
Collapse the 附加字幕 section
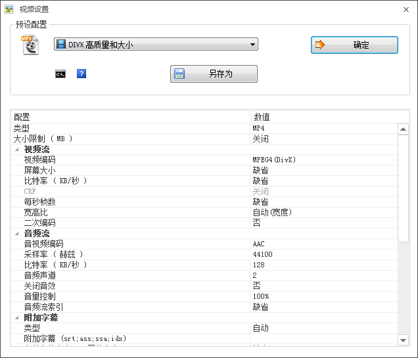(17, 317)
